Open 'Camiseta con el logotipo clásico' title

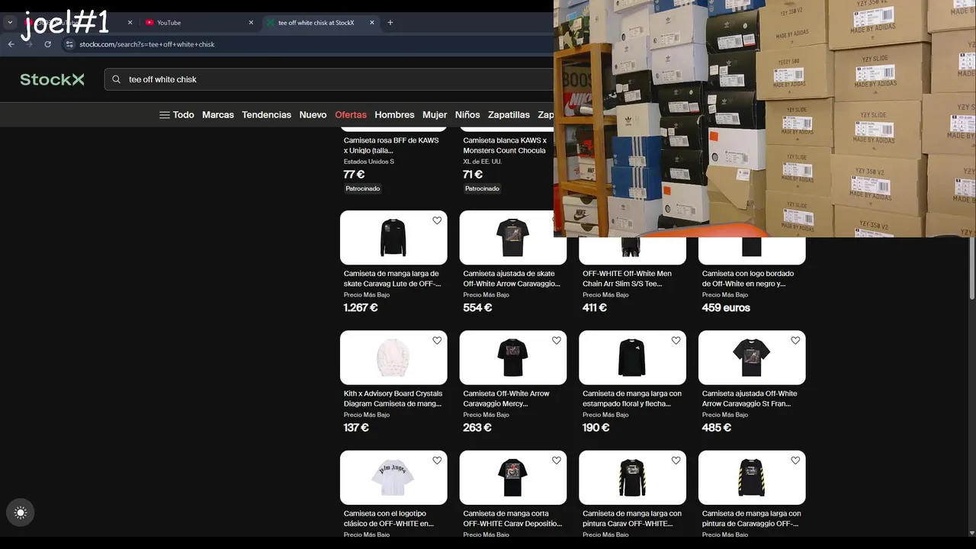[x=389, y=518]
